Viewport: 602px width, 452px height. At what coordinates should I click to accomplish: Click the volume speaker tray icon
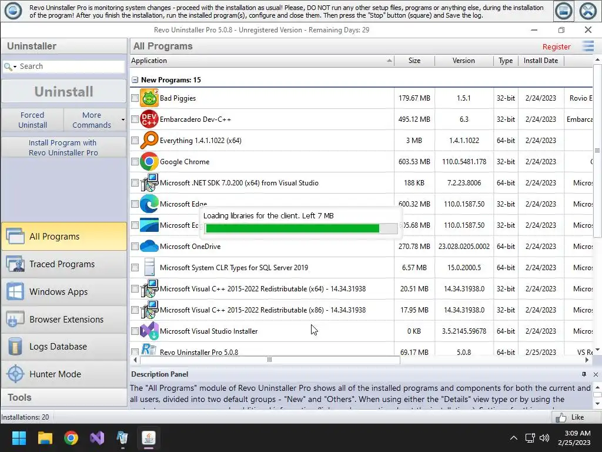(544, 438)
